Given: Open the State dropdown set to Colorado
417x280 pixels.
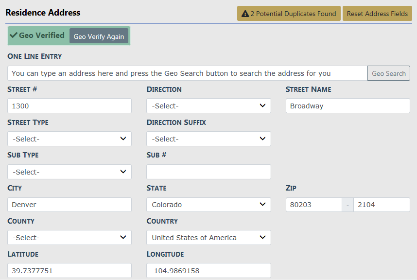Looking at the screenshot, I should (208, 205).
